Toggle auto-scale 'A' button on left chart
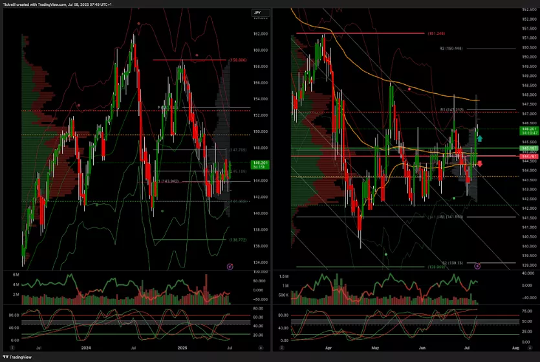The height and width of the screenshot is (362, 540). click(259, 348)
